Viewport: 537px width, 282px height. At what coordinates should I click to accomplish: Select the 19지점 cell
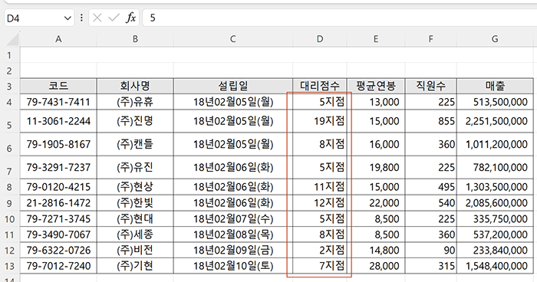tap(320, 121)
